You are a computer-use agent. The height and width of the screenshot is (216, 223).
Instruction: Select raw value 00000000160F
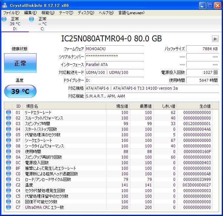(197, 152)
